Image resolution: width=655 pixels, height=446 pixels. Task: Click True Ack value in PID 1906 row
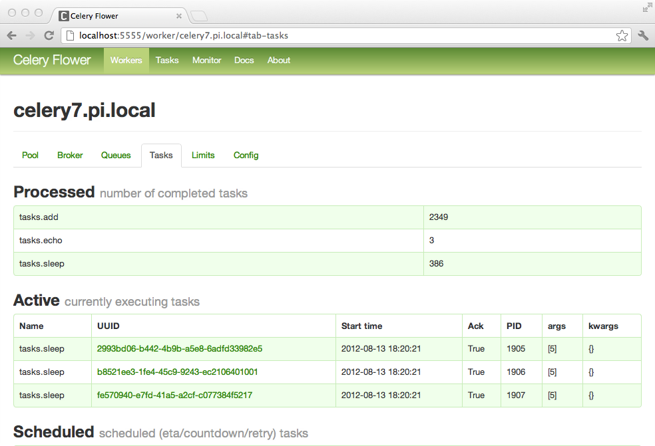pos(476,372)
